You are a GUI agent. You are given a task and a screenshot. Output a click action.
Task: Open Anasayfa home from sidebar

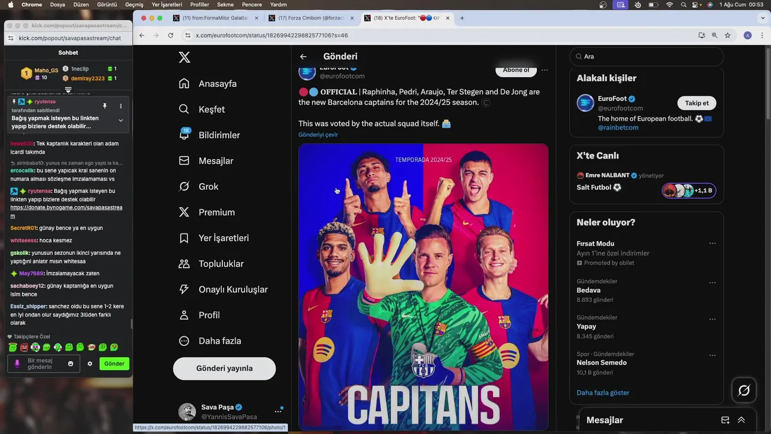coord(208,84)
